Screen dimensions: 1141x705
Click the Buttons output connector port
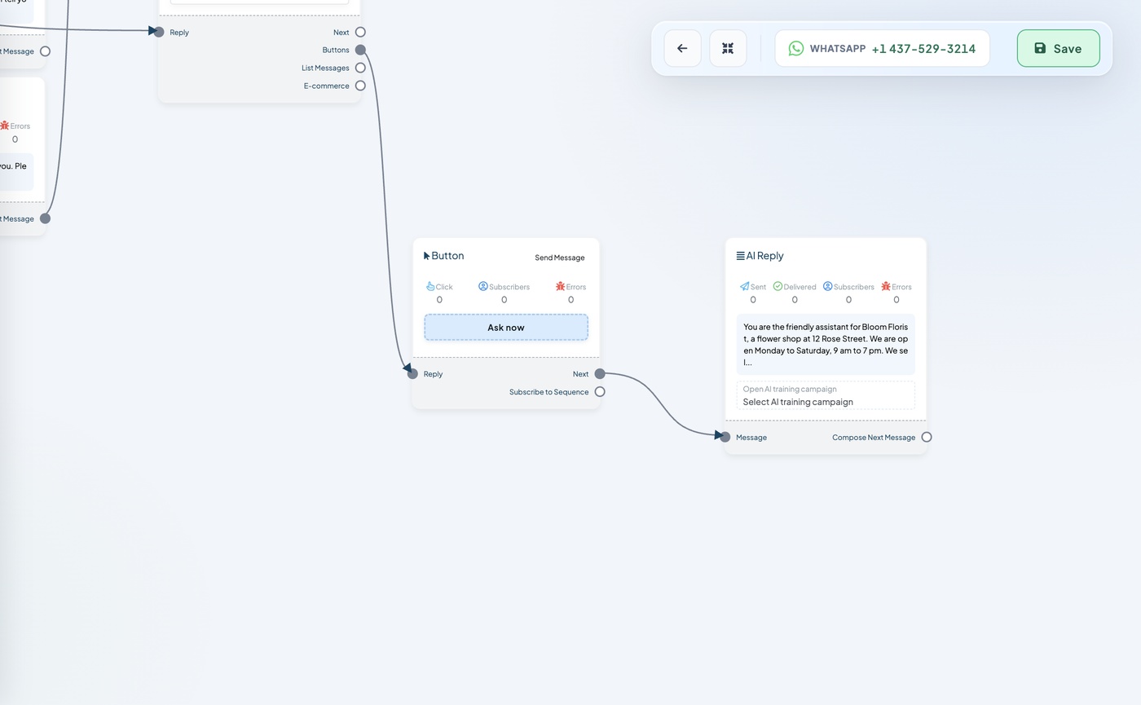point(360,50)
